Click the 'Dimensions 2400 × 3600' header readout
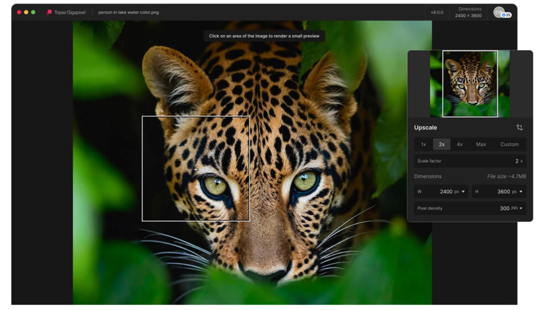Screen dimensions: 543x310 pyautogui.click(x=469, y=12)
